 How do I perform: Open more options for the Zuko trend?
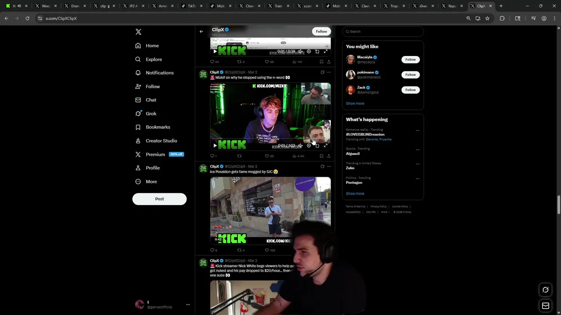point(417,164)
